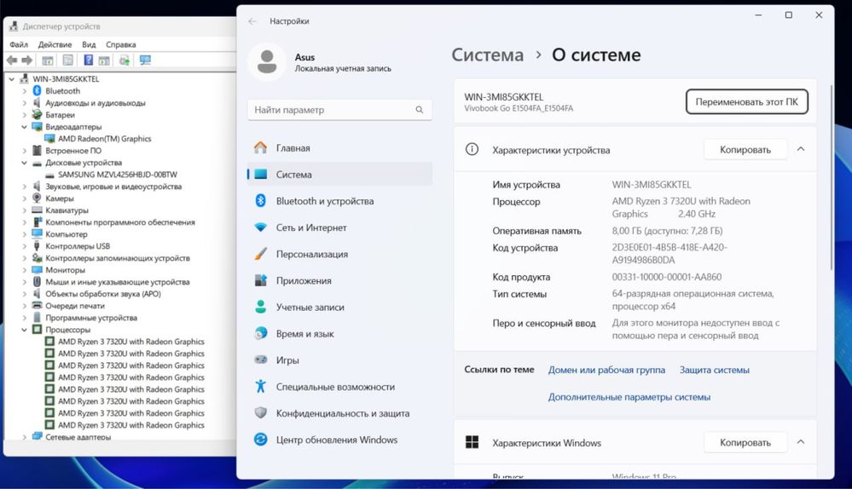The width and height of the screenshot is (852, 489).
Task: Select AMD Radeon(TM) Graphics device
Action: pos(104,139)
